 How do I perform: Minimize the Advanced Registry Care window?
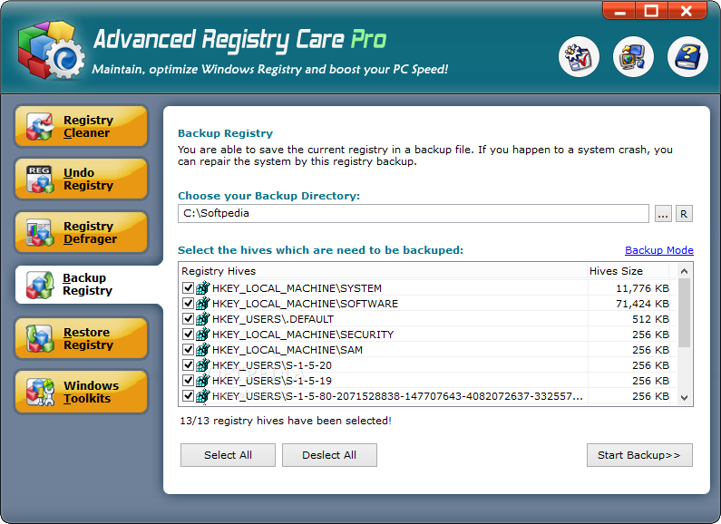pyautogui.click(x=619, y=11)
